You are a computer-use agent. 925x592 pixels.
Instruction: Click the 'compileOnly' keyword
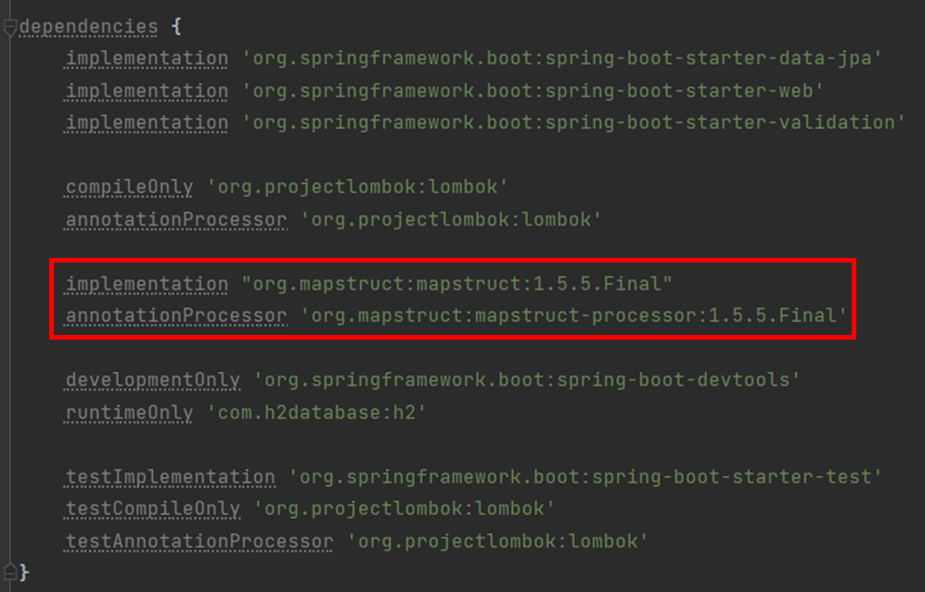129,187
